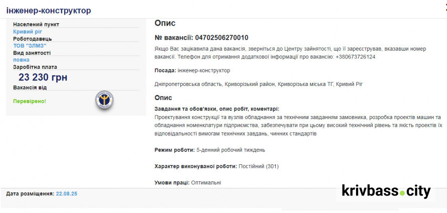Click the Завдання та обов'язки label
This screenshot has width=447, height=213.
(216, 109)
